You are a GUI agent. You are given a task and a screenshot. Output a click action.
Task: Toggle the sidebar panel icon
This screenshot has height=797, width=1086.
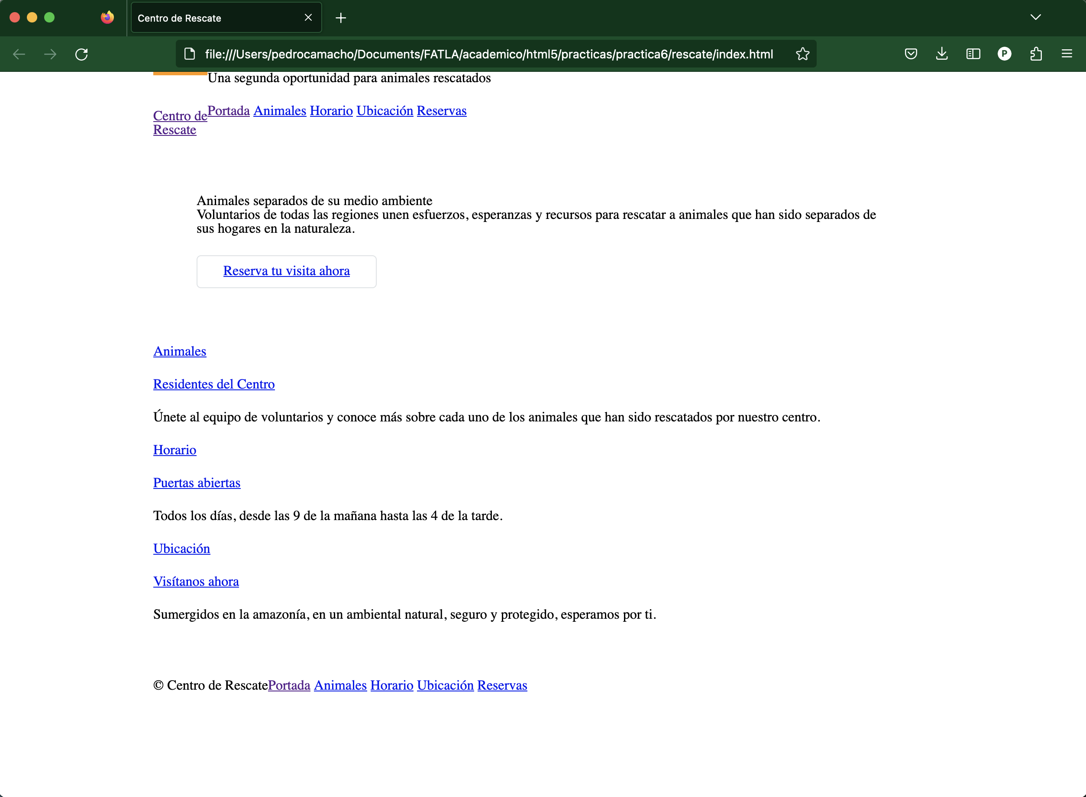point(973,54)
